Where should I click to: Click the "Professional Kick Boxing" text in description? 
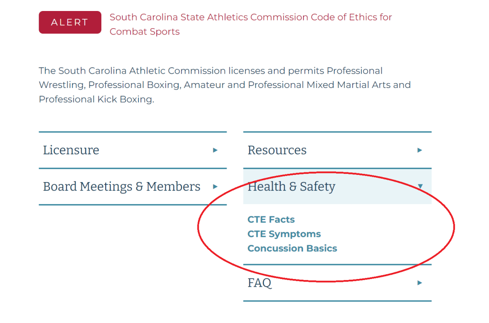click(x=96, y=99)
